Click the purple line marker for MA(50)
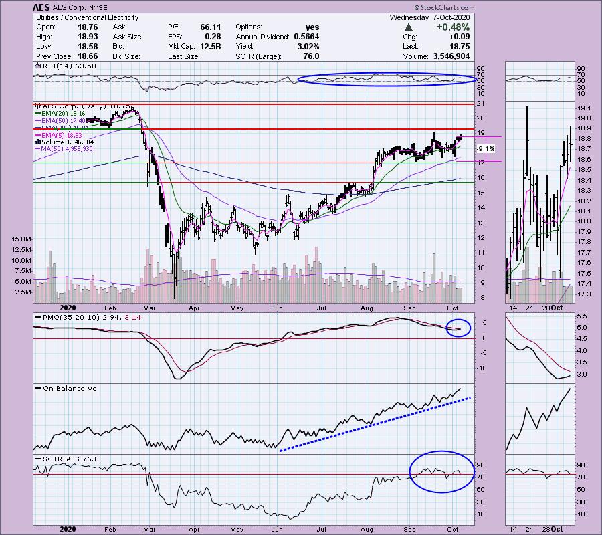 (x=38, y=149)
